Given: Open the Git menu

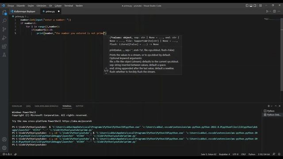Looking at the screenshot, I should tap(50, 6).
